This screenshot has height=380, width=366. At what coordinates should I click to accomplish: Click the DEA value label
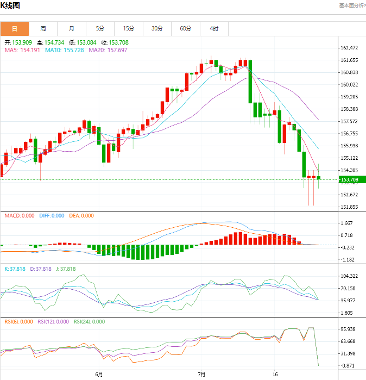click(x=81, y=216)
